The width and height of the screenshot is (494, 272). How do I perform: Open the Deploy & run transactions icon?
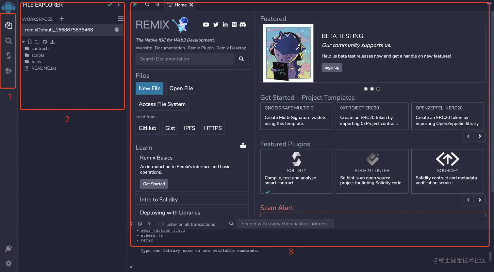(8, 71)
